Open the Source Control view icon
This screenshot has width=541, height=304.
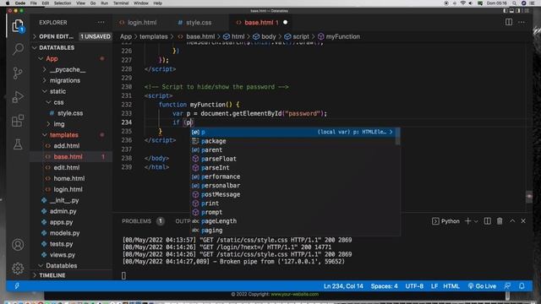[18, 73]
